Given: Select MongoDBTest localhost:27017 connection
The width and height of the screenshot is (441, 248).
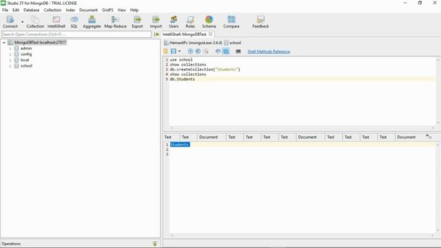Looking at the screenshot, I should 40,43.
